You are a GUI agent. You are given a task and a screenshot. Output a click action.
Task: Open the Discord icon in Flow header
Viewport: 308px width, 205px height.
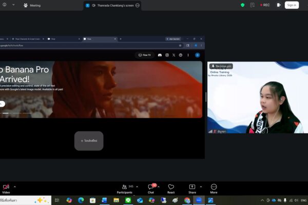coord(160,55)
